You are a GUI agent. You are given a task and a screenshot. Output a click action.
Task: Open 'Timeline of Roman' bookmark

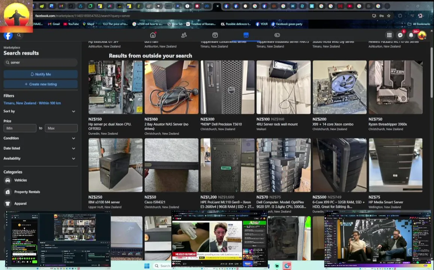[201, 24]
